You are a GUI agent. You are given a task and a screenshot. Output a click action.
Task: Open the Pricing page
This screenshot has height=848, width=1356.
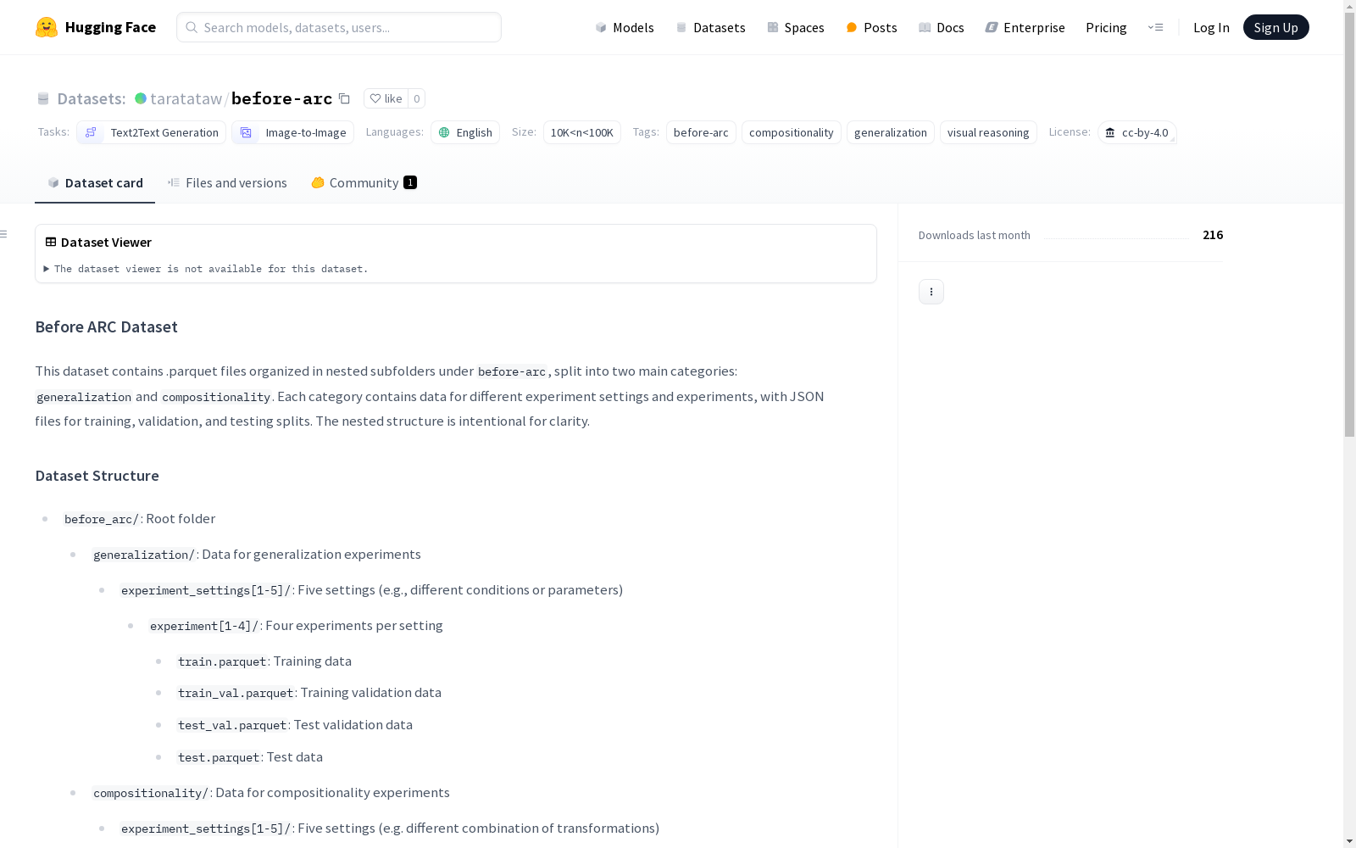click(x=1106, y=27)
